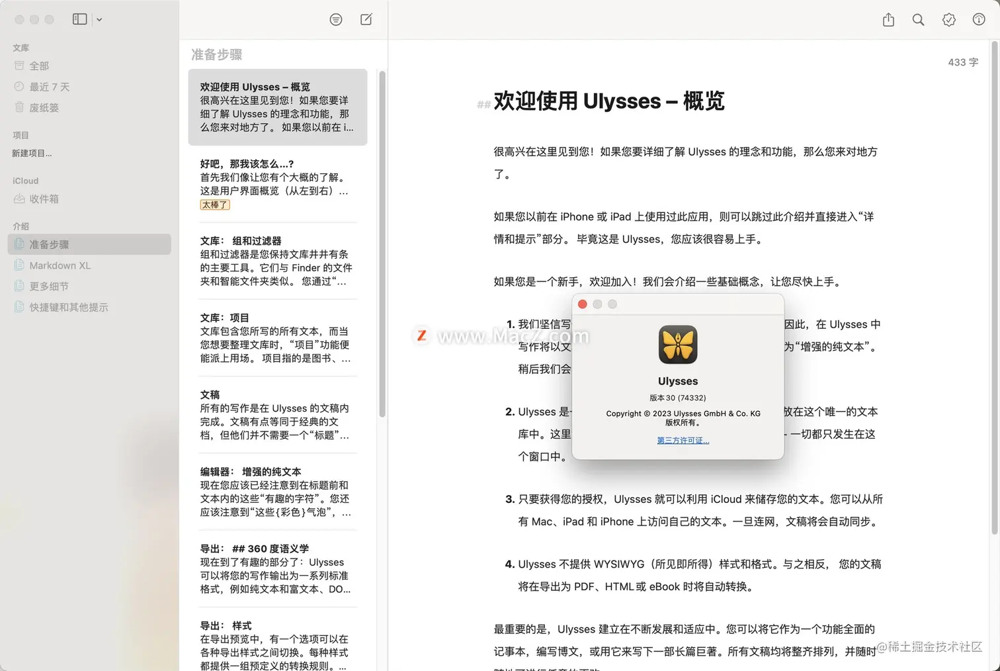The width and height of the screenshot is (1000, 671).
Task: Open 废纸篓 trash in the sidebar
Action: click(x=89, y=107)
